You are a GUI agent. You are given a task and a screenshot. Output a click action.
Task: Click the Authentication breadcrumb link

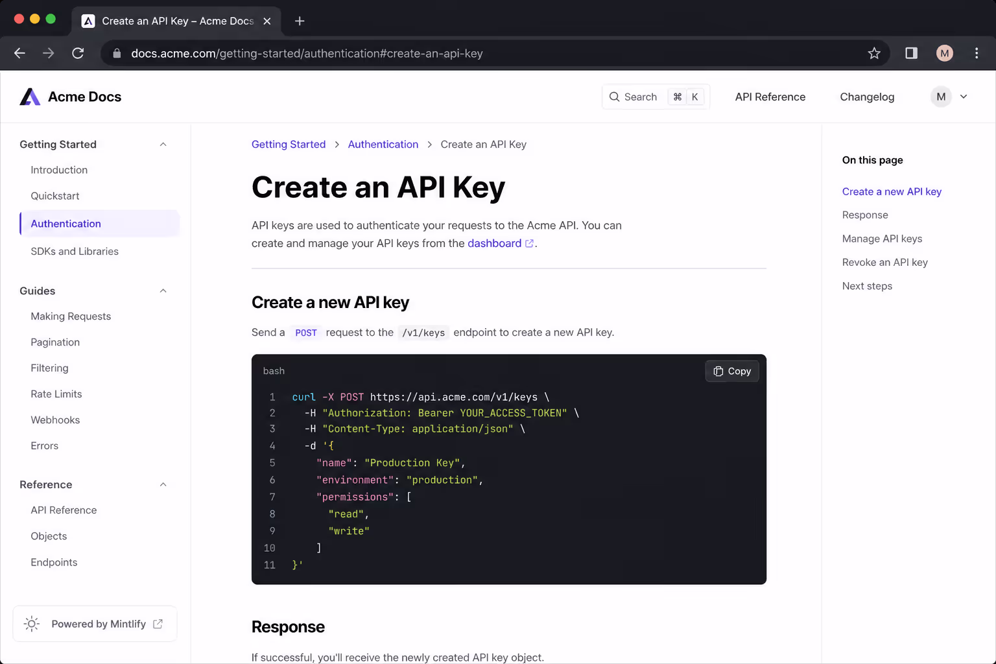383,144
